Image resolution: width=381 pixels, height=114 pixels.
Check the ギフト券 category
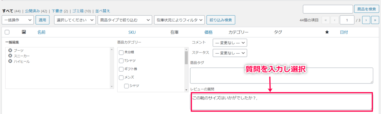pos(121,69)
